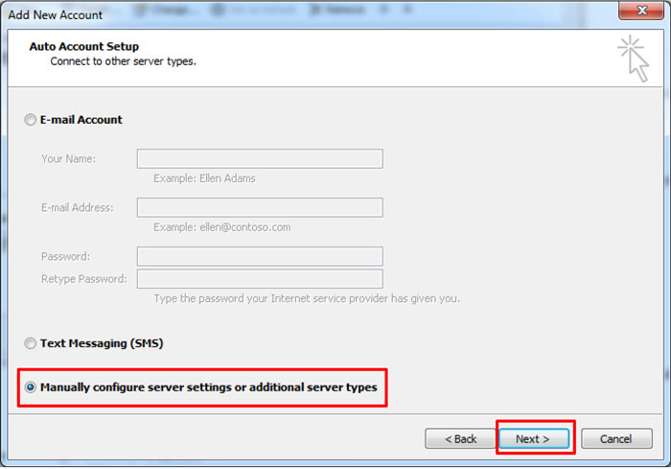Click into the Password field

coord(260,256)
